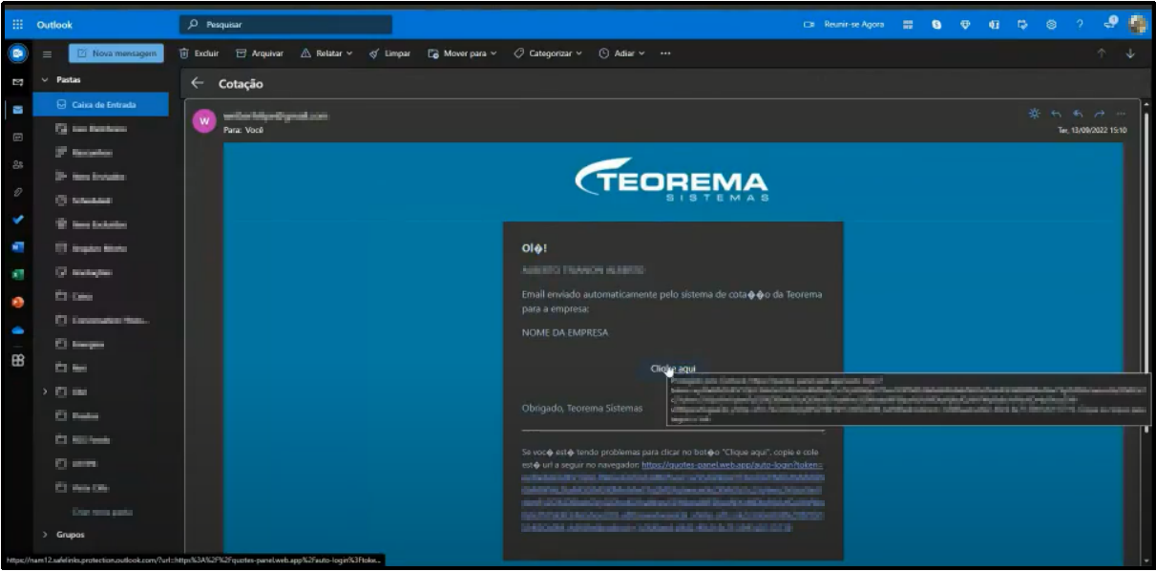This screenshot has height=571, width=1156.
Task: Go to next message with down arrow
Action: [1131, 53]
